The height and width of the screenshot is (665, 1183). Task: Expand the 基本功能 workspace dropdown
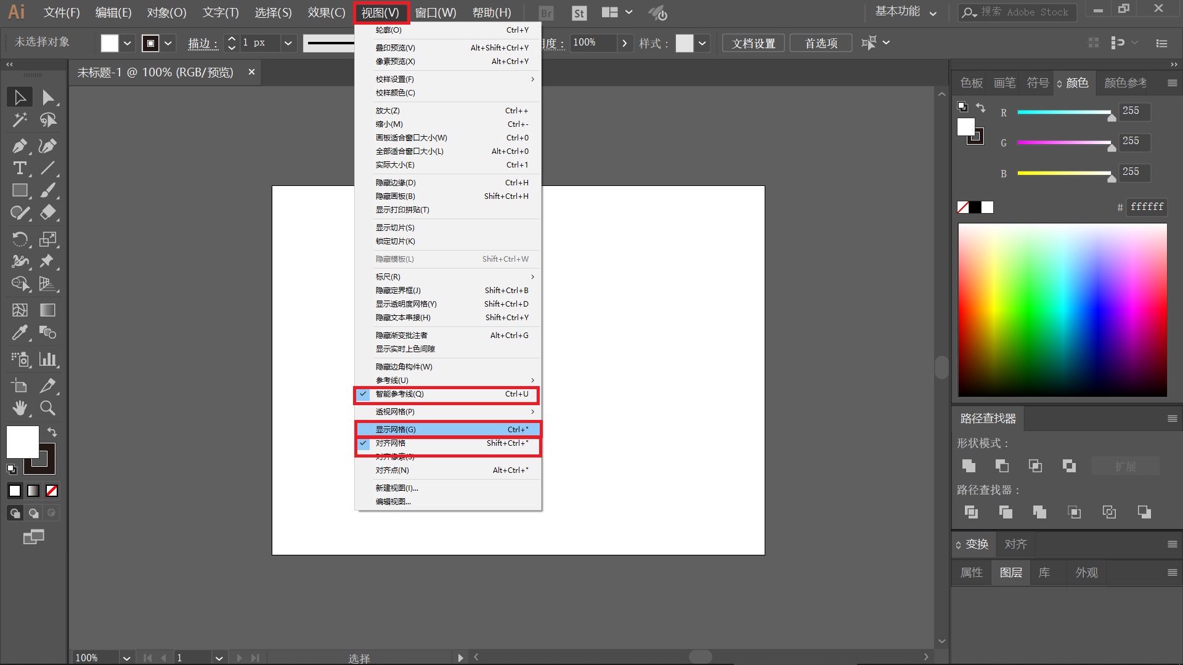coord(932,13)
